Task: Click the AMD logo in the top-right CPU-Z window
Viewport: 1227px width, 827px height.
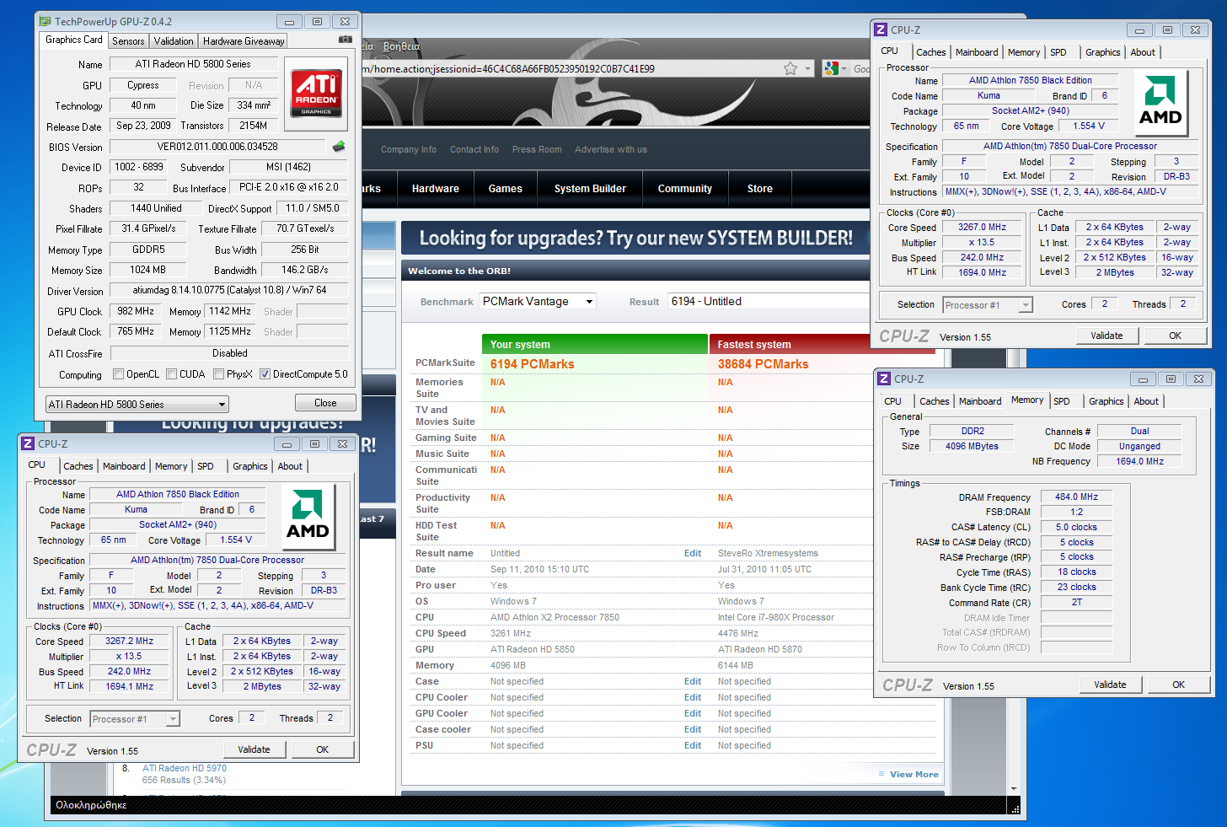Action: click(1160, 103)
